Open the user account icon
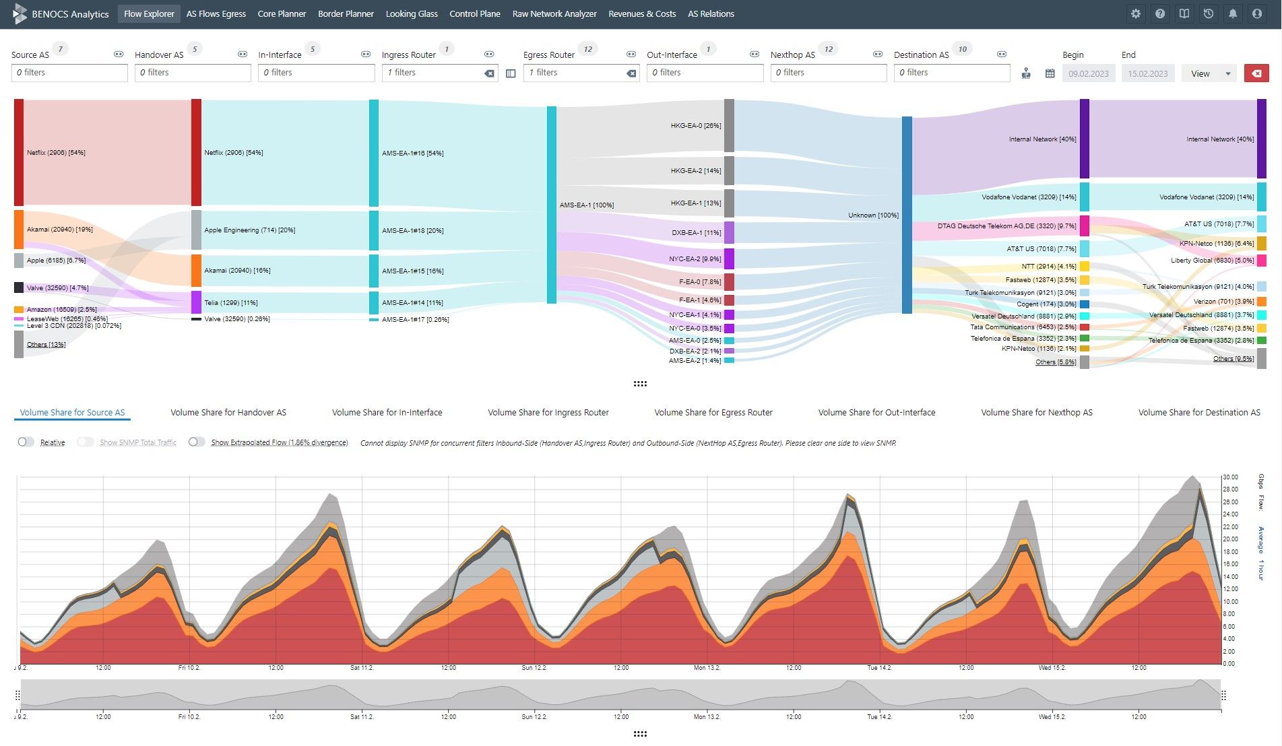 coord(1257,13)
